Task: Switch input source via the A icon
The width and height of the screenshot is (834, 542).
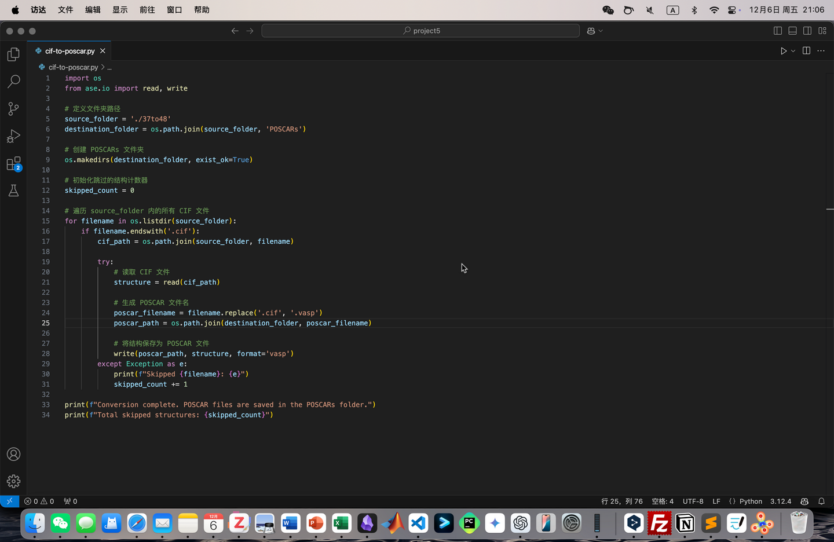Action: pos(672,10)
